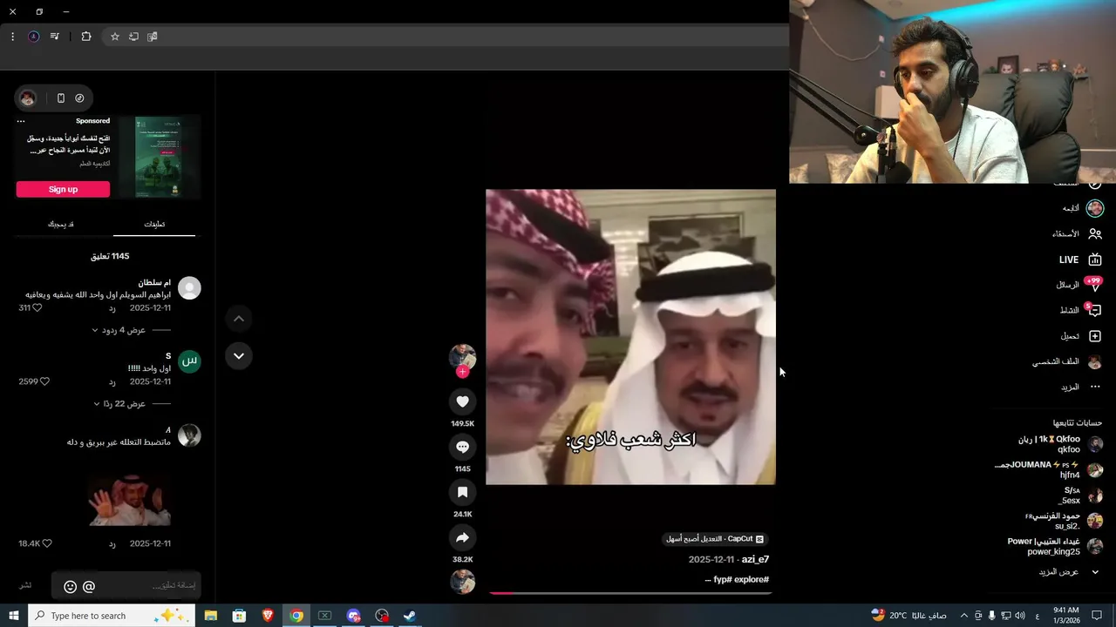Open followed account qkfoo
Viewport: 1116px width, 627px height.
[1059, 444]
